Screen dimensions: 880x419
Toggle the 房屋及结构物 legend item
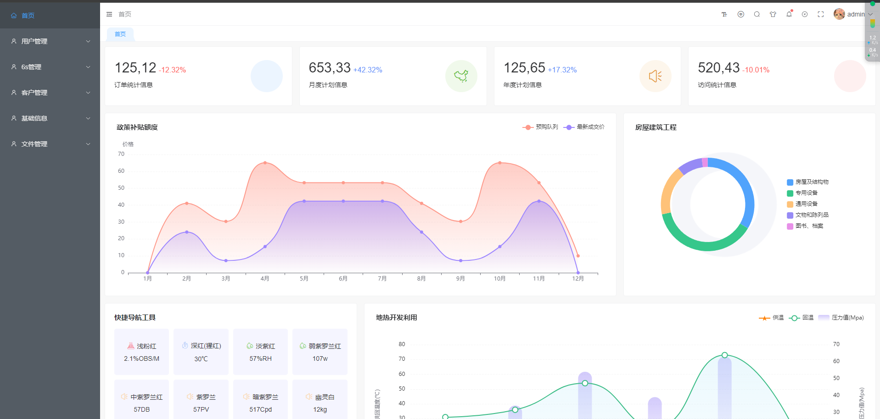808,182
